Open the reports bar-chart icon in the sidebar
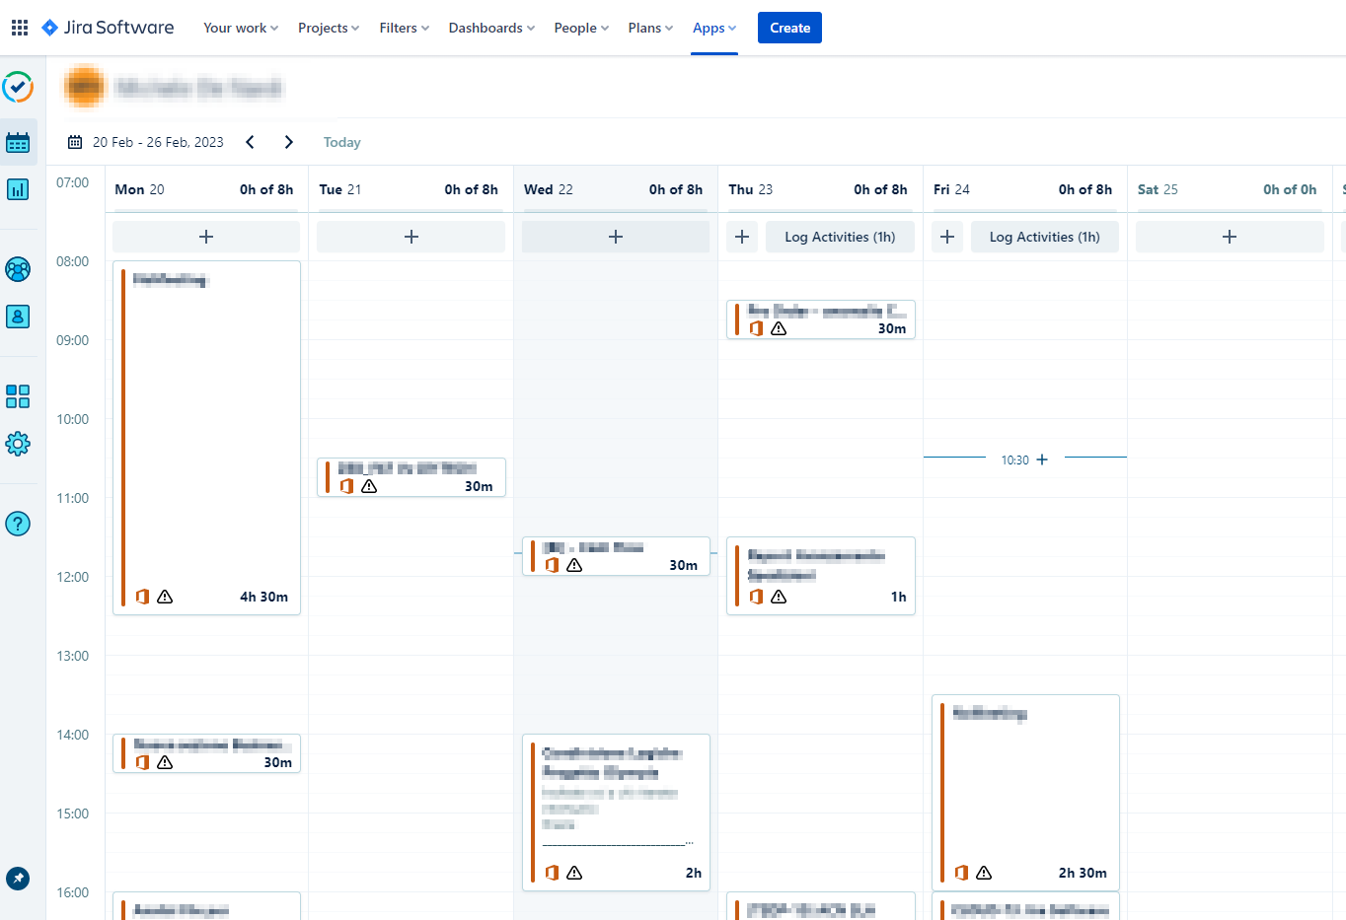 tap(18, 188)
